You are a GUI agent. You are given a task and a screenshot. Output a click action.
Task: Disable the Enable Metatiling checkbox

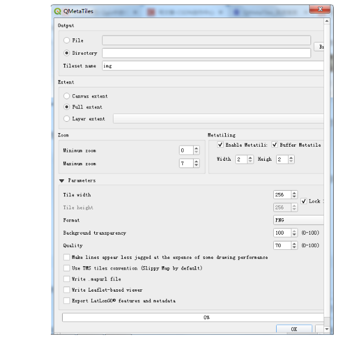coord(220,144)
